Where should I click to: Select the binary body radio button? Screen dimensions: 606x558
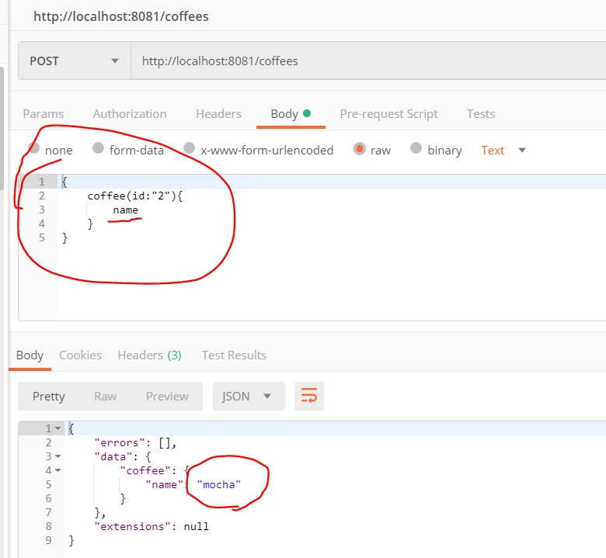[x=416, y=148]
